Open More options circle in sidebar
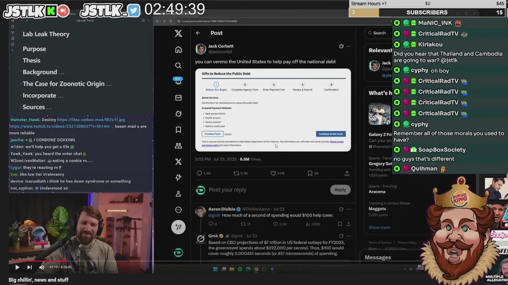 (x=178, y=210)
